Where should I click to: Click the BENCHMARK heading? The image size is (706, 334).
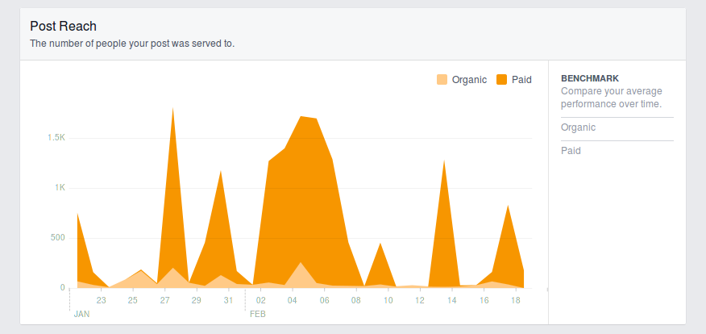coord(589,78)
